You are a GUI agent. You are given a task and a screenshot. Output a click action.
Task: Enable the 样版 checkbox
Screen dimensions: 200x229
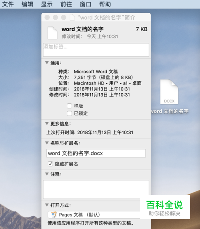point(69,106)
